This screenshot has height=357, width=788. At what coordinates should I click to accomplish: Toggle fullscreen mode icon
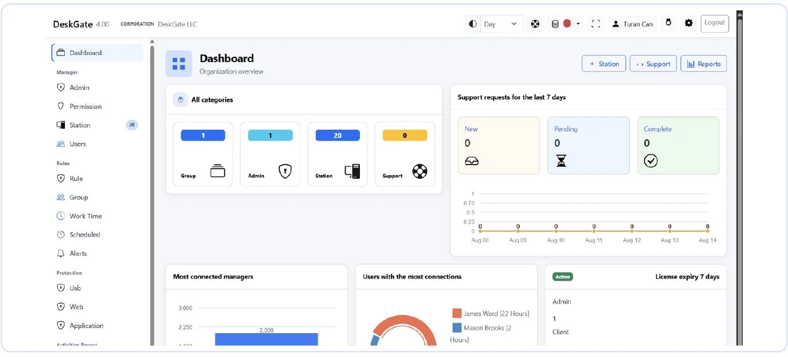coord(595,24)
